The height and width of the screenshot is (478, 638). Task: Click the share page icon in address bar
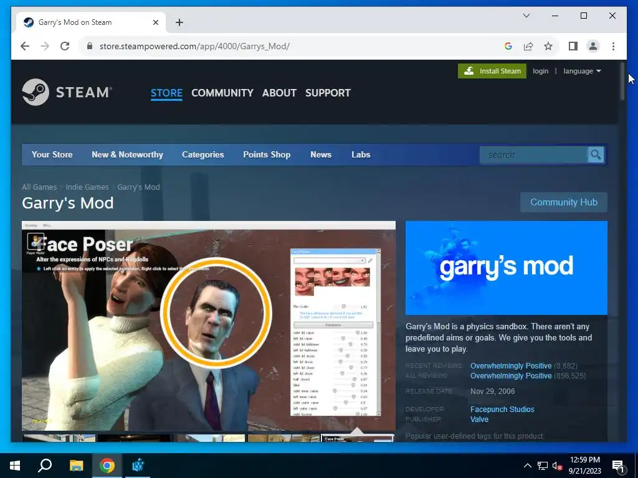pos(528,46)
